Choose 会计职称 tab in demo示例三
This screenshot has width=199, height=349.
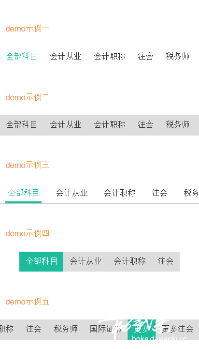click(x=119, y=193)
